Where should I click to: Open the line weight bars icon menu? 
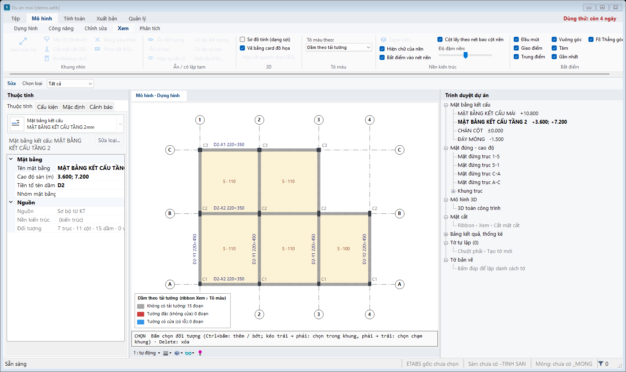tap(167, 353)
